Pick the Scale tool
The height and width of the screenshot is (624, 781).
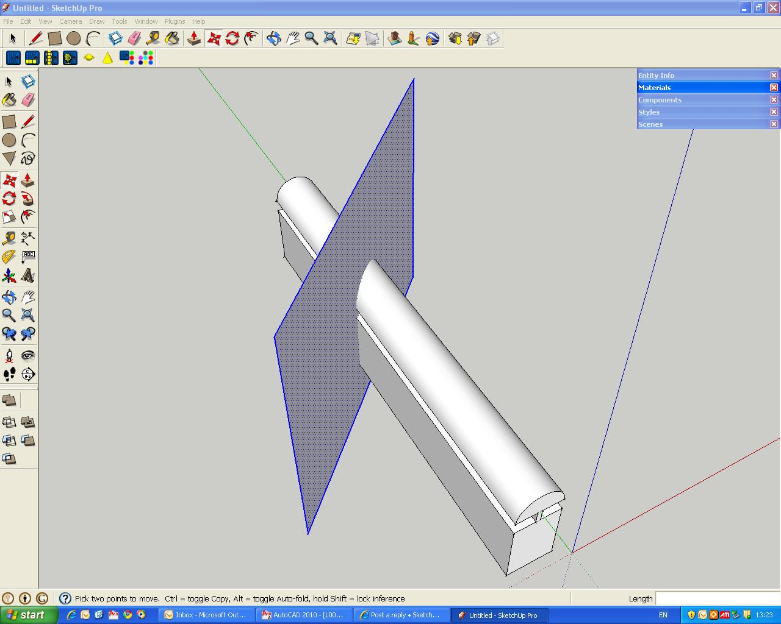tap(9, 217)
